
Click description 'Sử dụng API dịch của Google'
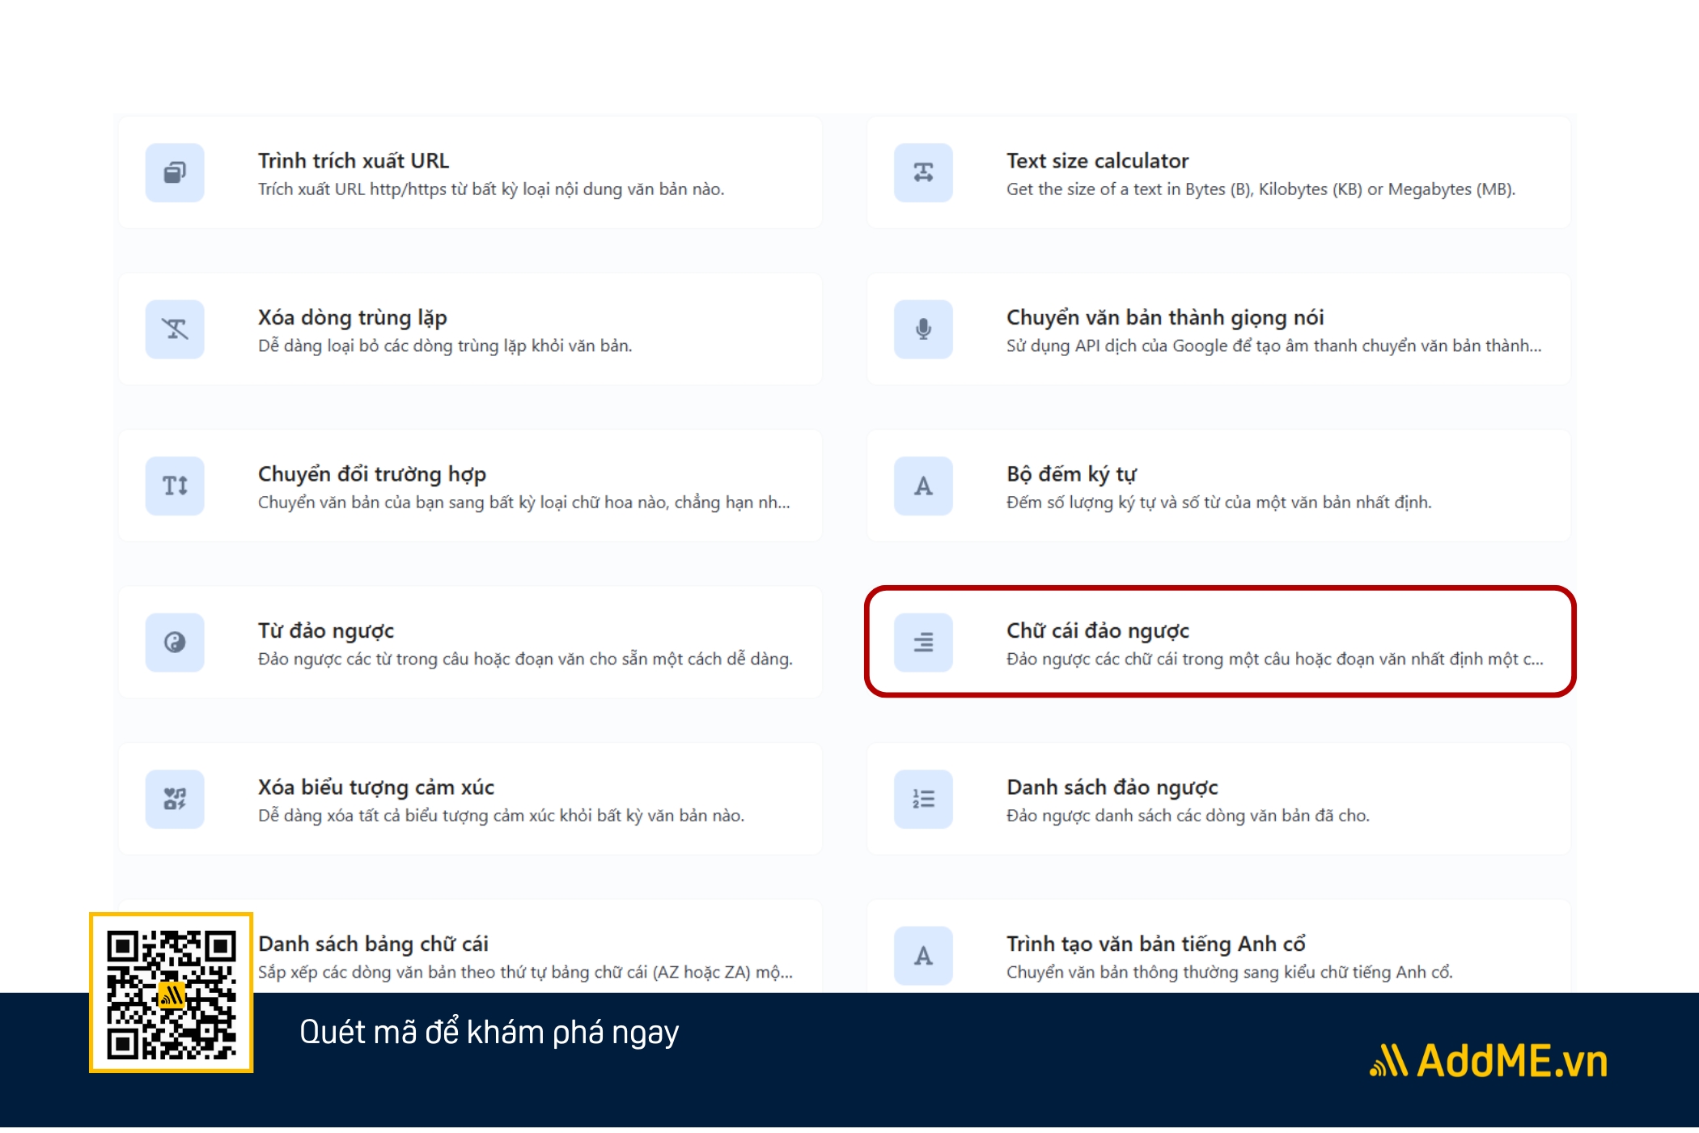coord(1274,346)
